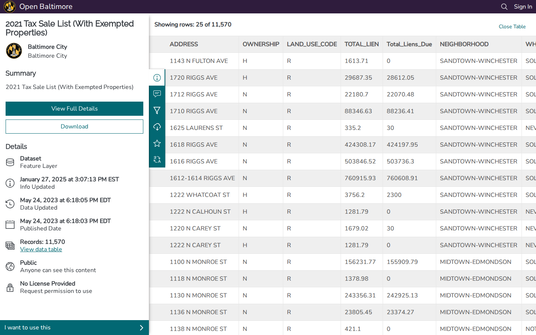This screenshot has height=335, width=536.
Task: Click the Data Updated history icon
Action: click(x=10, y=204)
